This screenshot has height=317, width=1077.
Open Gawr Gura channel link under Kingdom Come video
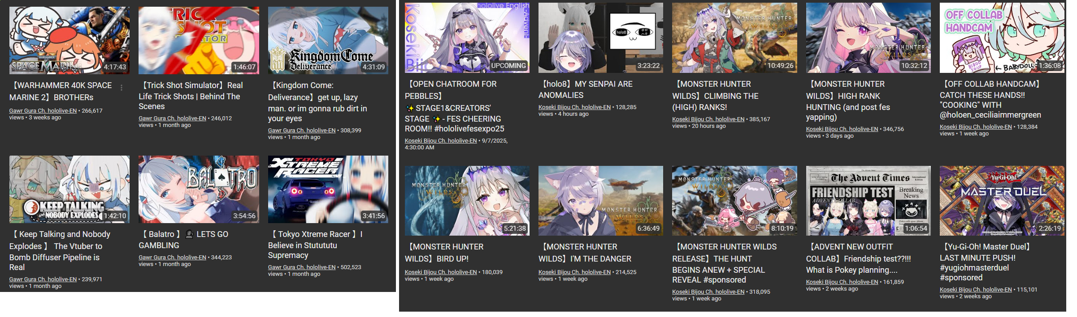pyautogui.click(x=302, y=131)
